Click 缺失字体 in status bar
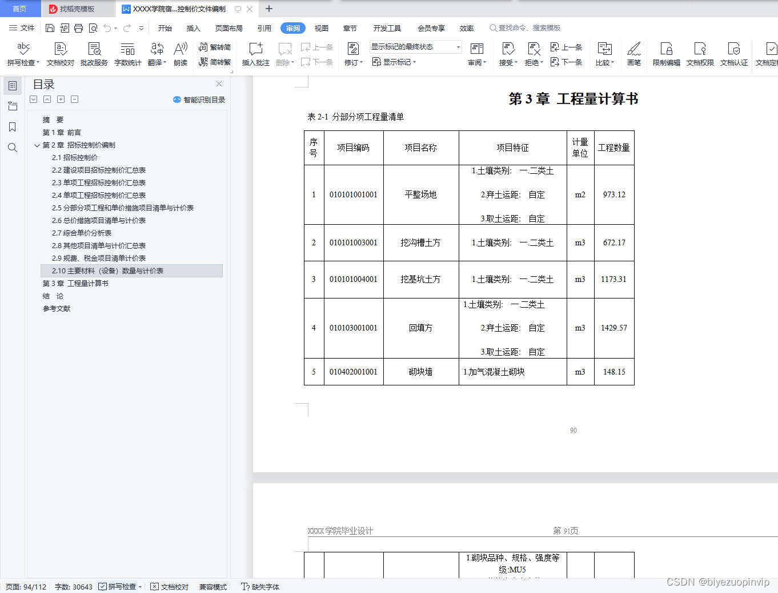The image size is (778, 593). coord(260,587)
